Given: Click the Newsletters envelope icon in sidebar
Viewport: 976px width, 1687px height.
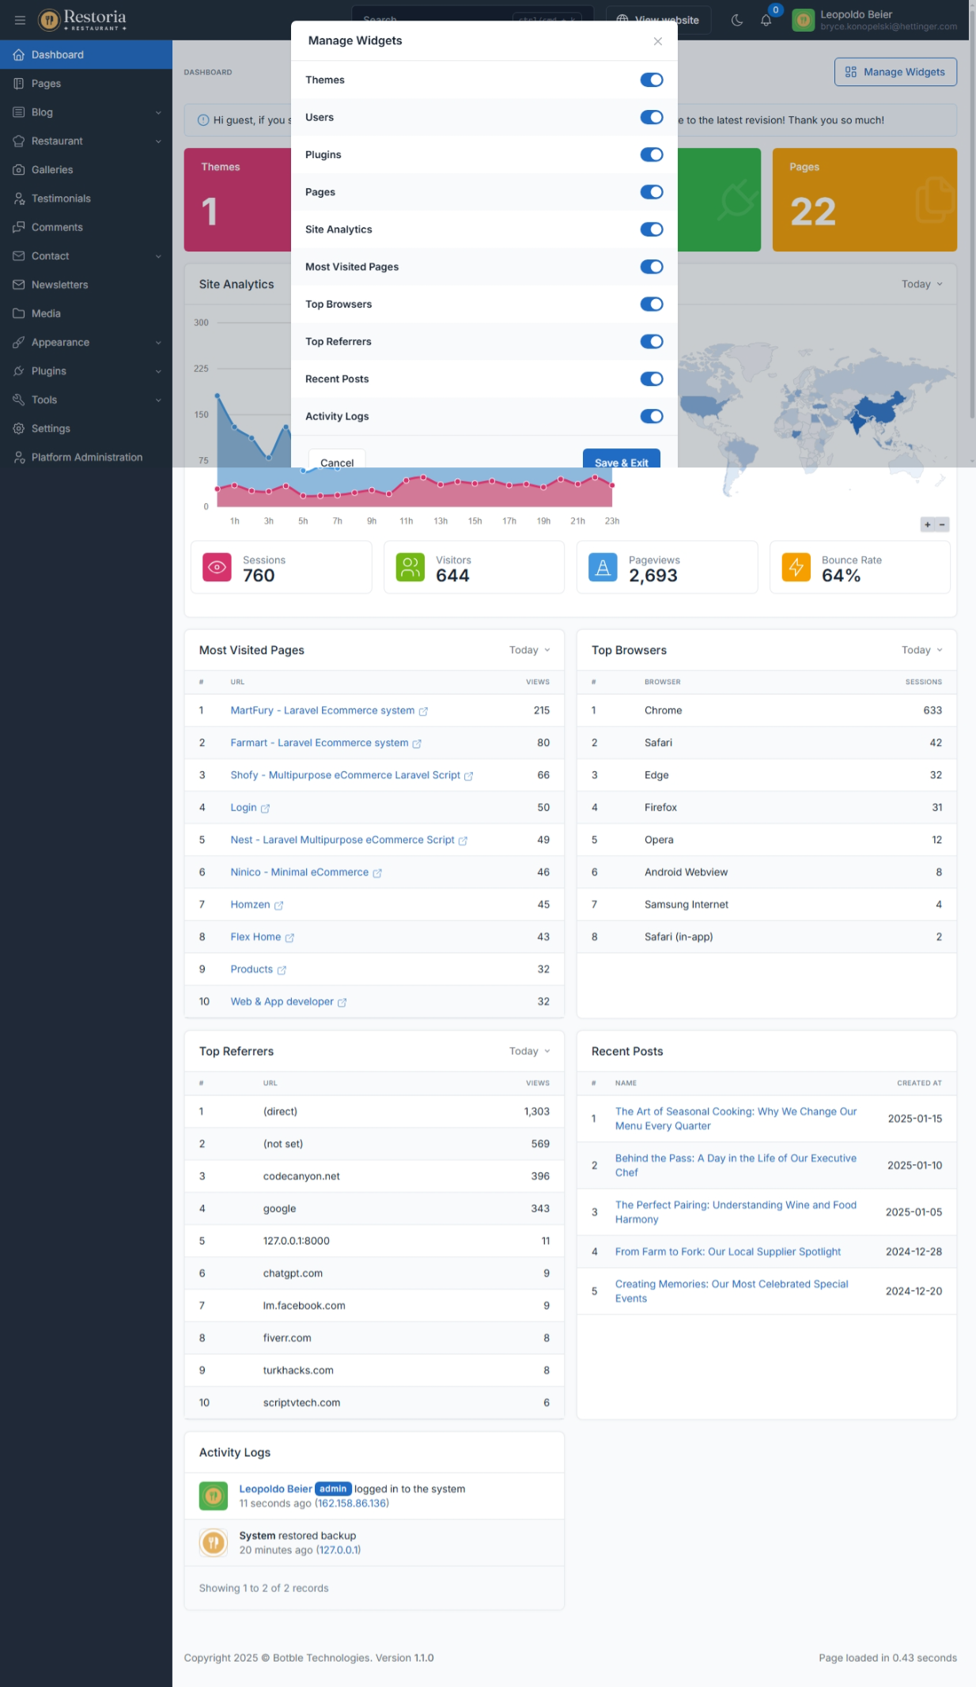Looking at the screenshot, I should [x=19, y=285].
